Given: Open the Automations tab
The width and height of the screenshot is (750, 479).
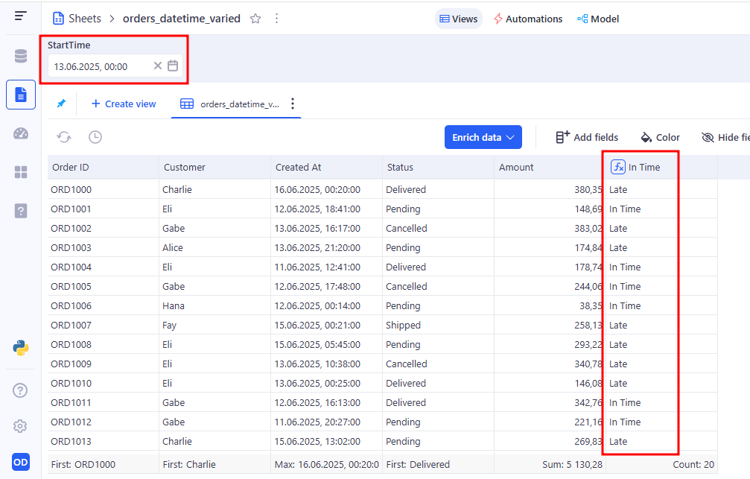Looking at the screenshot, I should pyautogui.click(x=528, y=19).
